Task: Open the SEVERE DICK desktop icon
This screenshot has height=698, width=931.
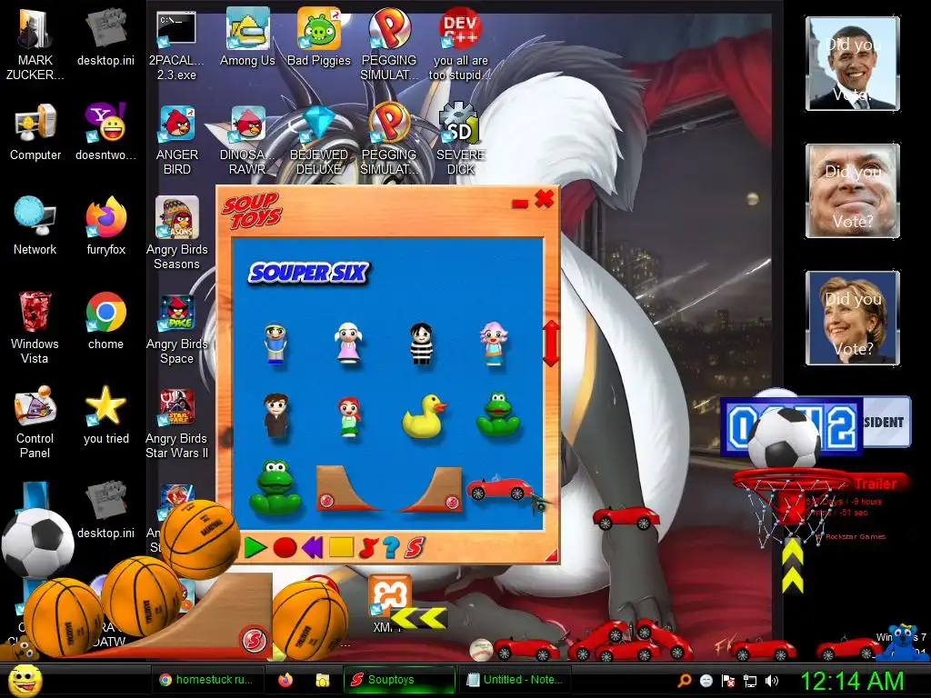Action: pyautogui.click(x=461, y=140)
